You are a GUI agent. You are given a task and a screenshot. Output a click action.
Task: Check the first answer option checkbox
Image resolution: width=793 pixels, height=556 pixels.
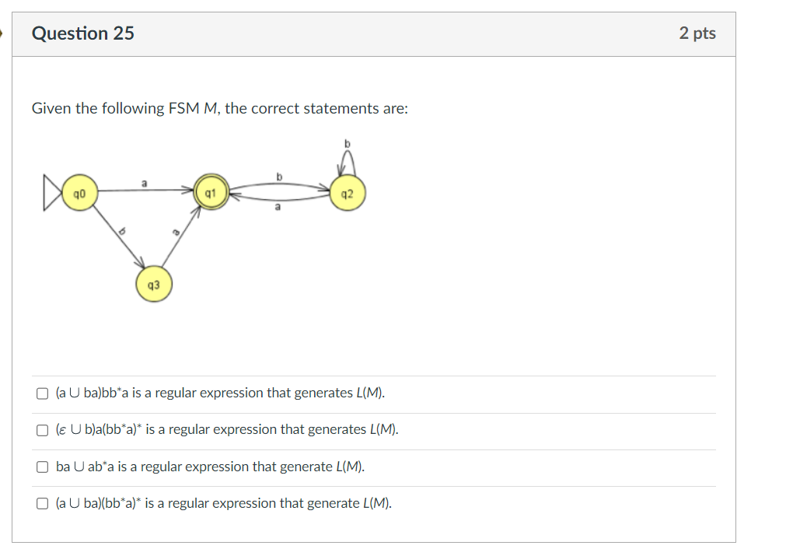pos(42,393)
